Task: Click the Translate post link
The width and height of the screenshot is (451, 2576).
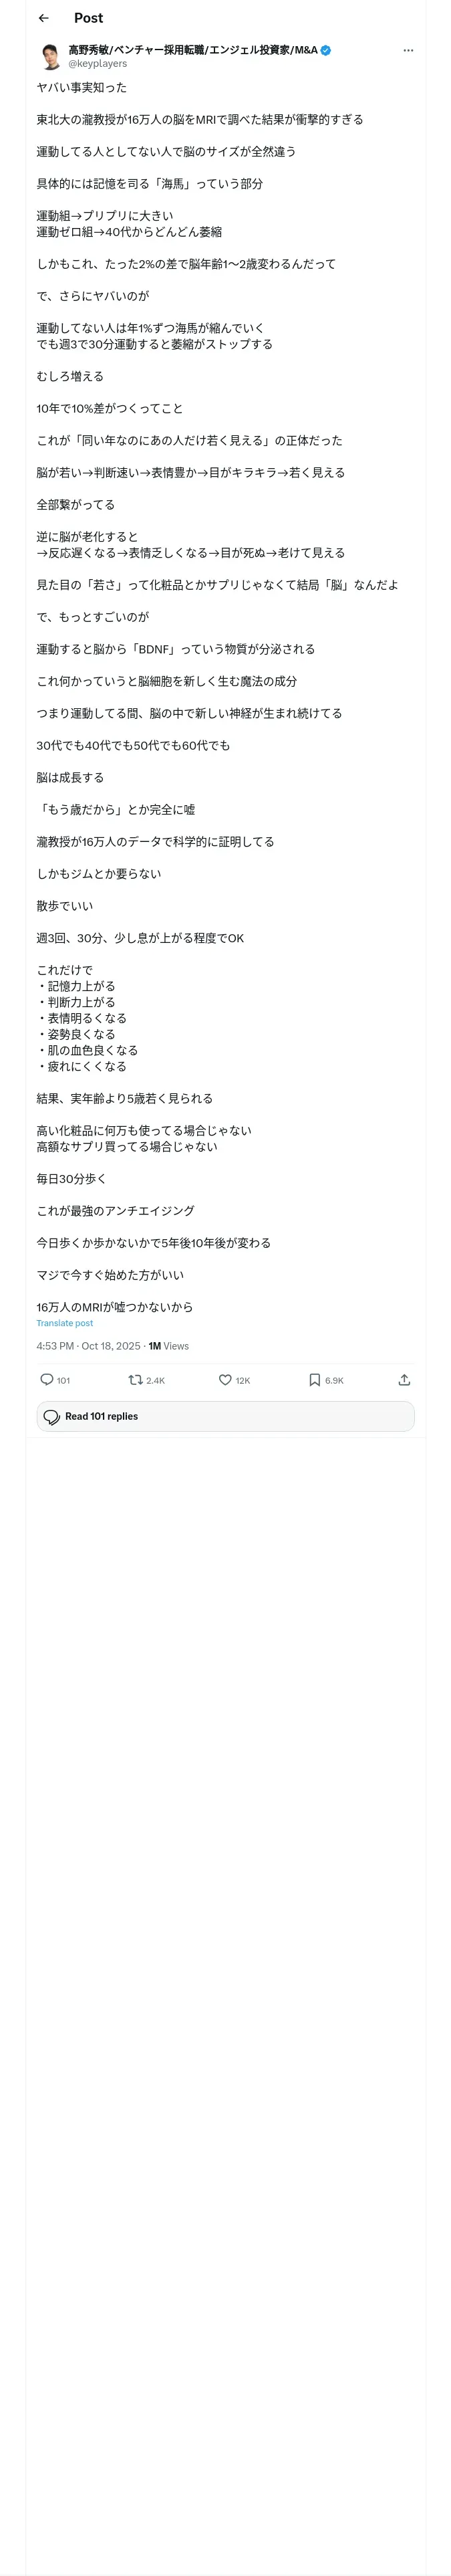Action: [x=65, y=1323]
